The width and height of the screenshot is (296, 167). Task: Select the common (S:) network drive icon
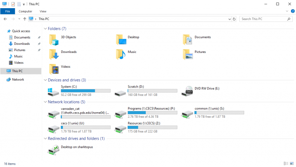[187, 114]
